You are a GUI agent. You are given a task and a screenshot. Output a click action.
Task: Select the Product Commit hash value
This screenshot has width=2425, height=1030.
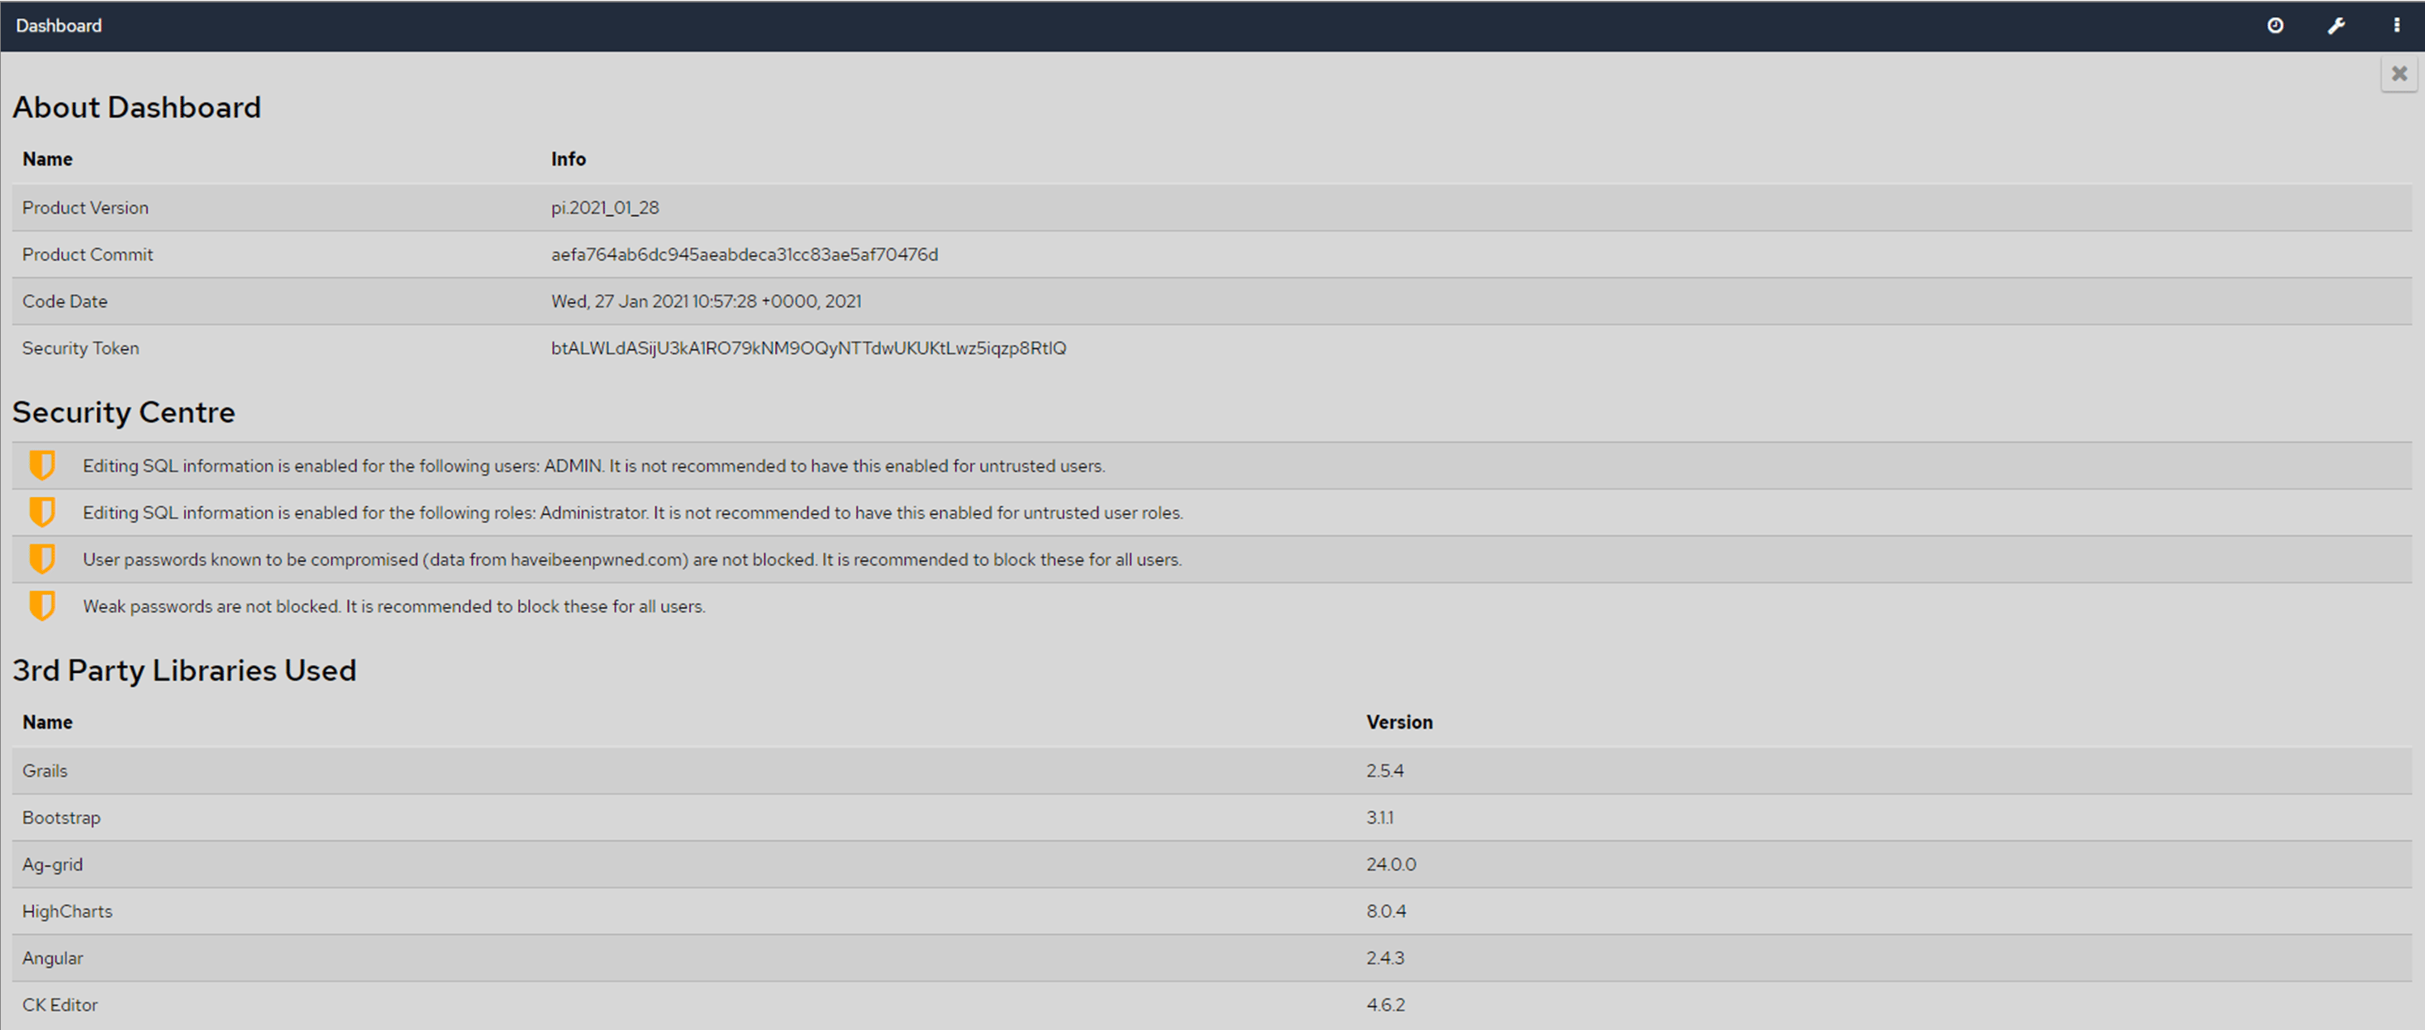coord(744,254)
